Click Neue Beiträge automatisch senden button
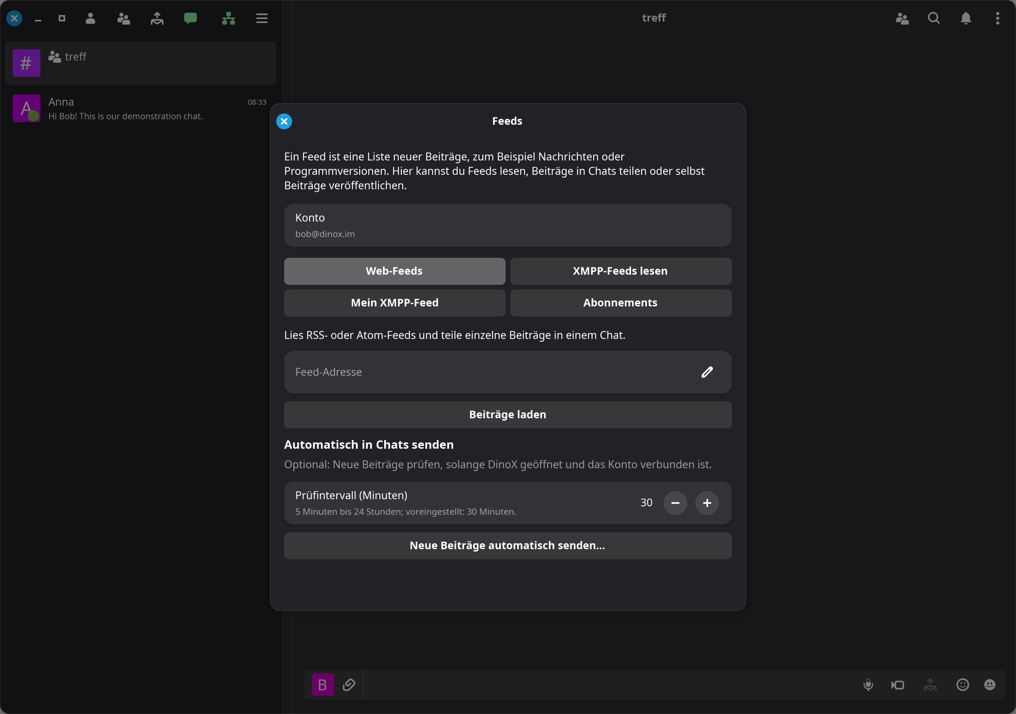The width and height of the screenshot is (1016, 714). pos(508,546)
